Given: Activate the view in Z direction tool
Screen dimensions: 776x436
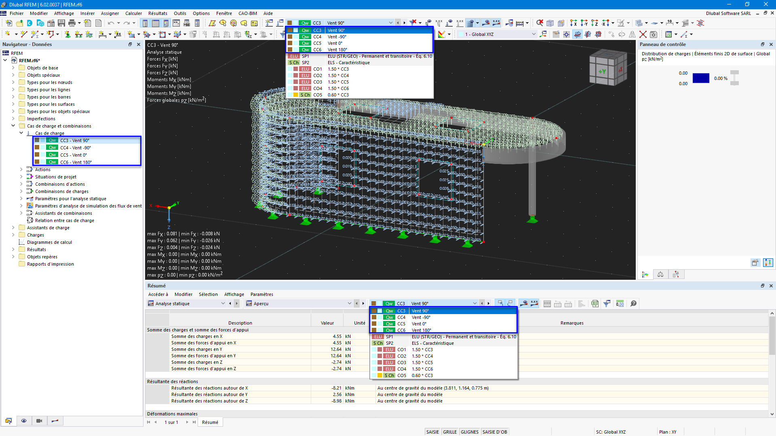Looking at the screenshot, I should tap(594, 23).
